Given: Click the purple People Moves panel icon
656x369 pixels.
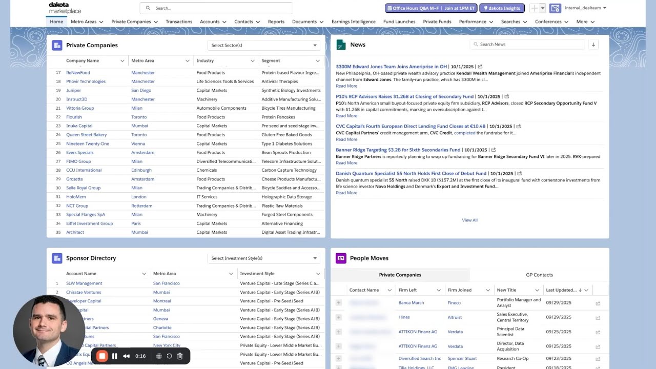Looking at the screenshot, I should [341, 258].
